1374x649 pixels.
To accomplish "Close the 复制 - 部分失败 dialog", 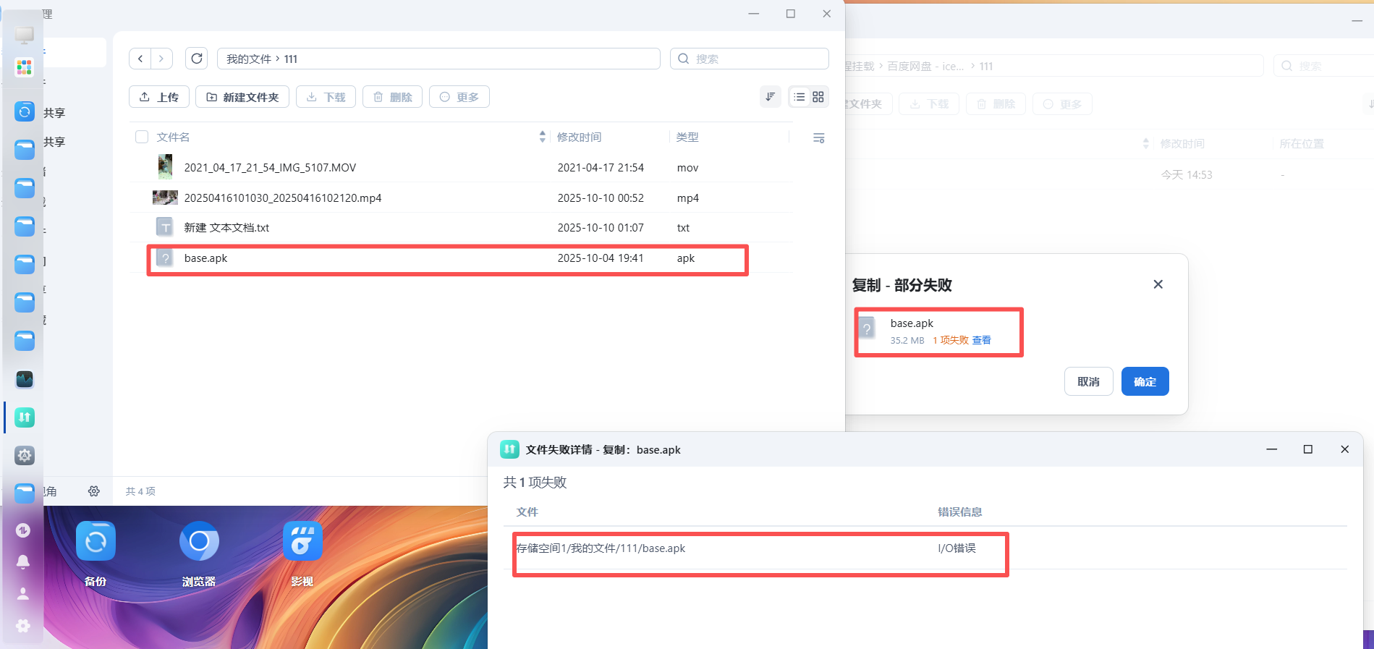I will tap(1158, 284).
